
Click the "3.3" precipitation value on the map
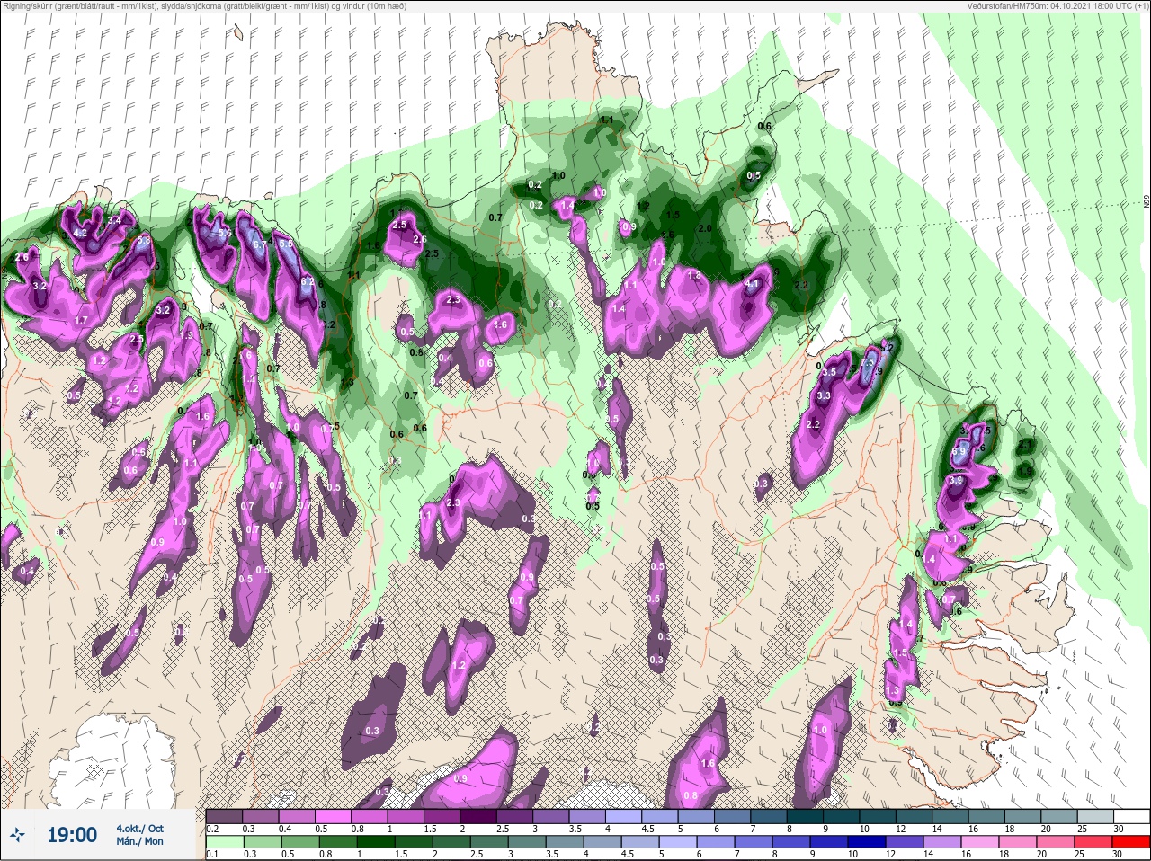823,395
